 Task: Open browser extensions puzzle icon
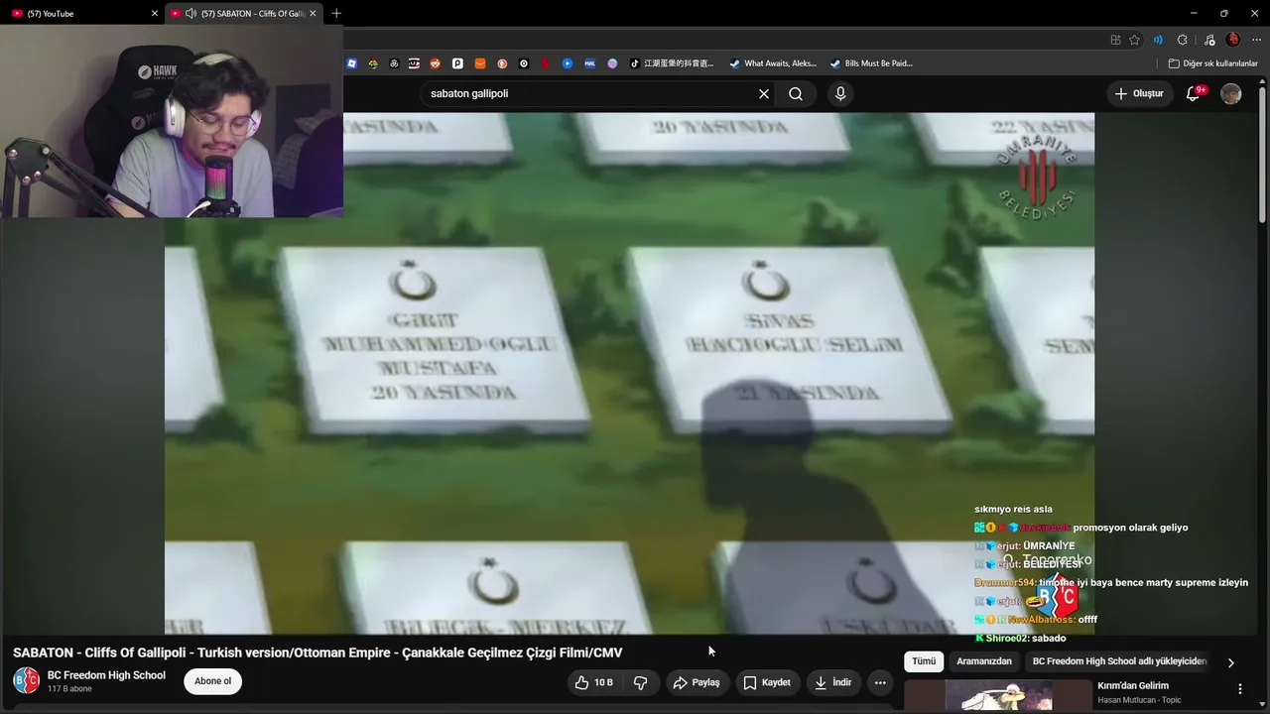point(1182,40)
